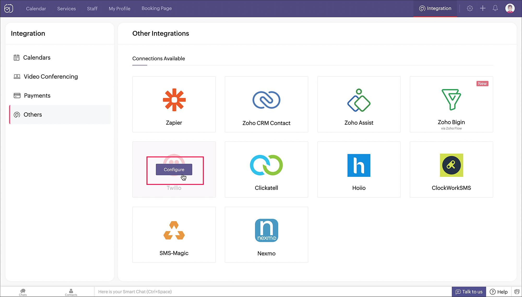Open the notifications bell

[495, 8]
